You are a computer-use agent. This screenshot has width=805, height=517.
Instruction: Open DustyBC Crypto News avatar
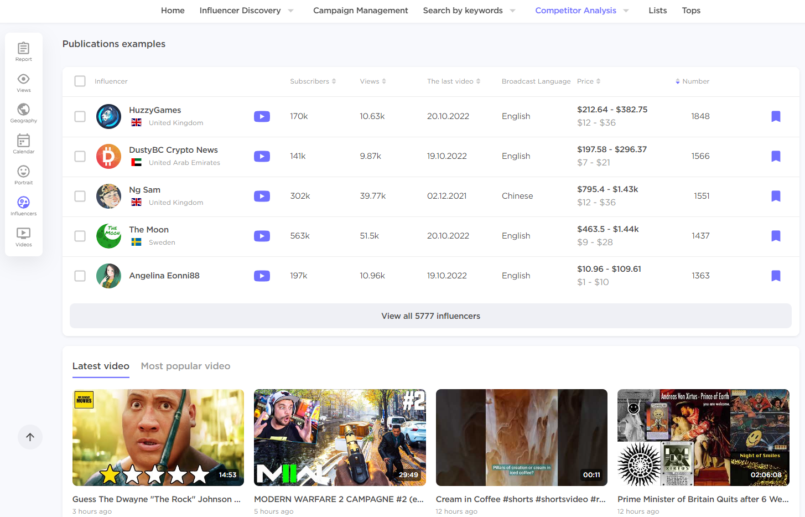pyautogui.click(x=108, y=156)
